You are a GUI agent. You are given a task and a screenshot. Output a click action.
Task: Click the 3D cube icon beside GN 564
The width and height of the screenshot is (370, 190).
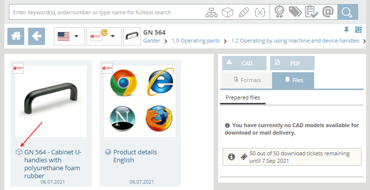[x=19, y=152]
